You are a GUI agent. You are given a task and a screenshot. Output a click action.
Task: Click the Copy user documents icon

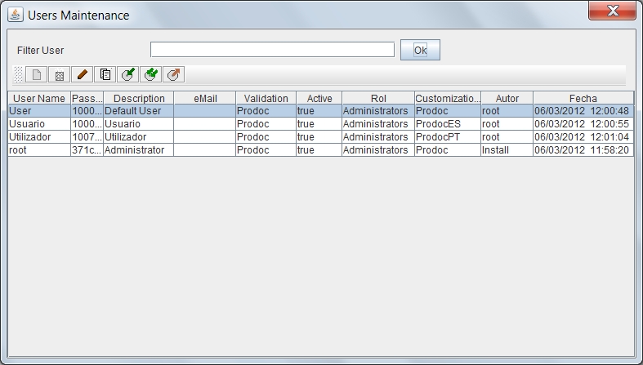(x=105, y=74)
